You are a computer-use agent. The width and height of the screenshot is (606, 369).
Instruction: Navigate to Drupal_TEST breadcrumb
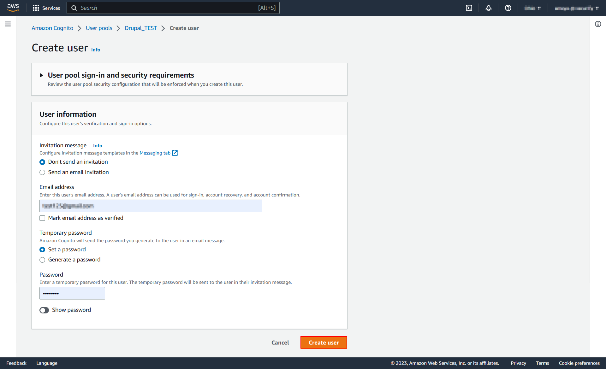pos(141,28)
